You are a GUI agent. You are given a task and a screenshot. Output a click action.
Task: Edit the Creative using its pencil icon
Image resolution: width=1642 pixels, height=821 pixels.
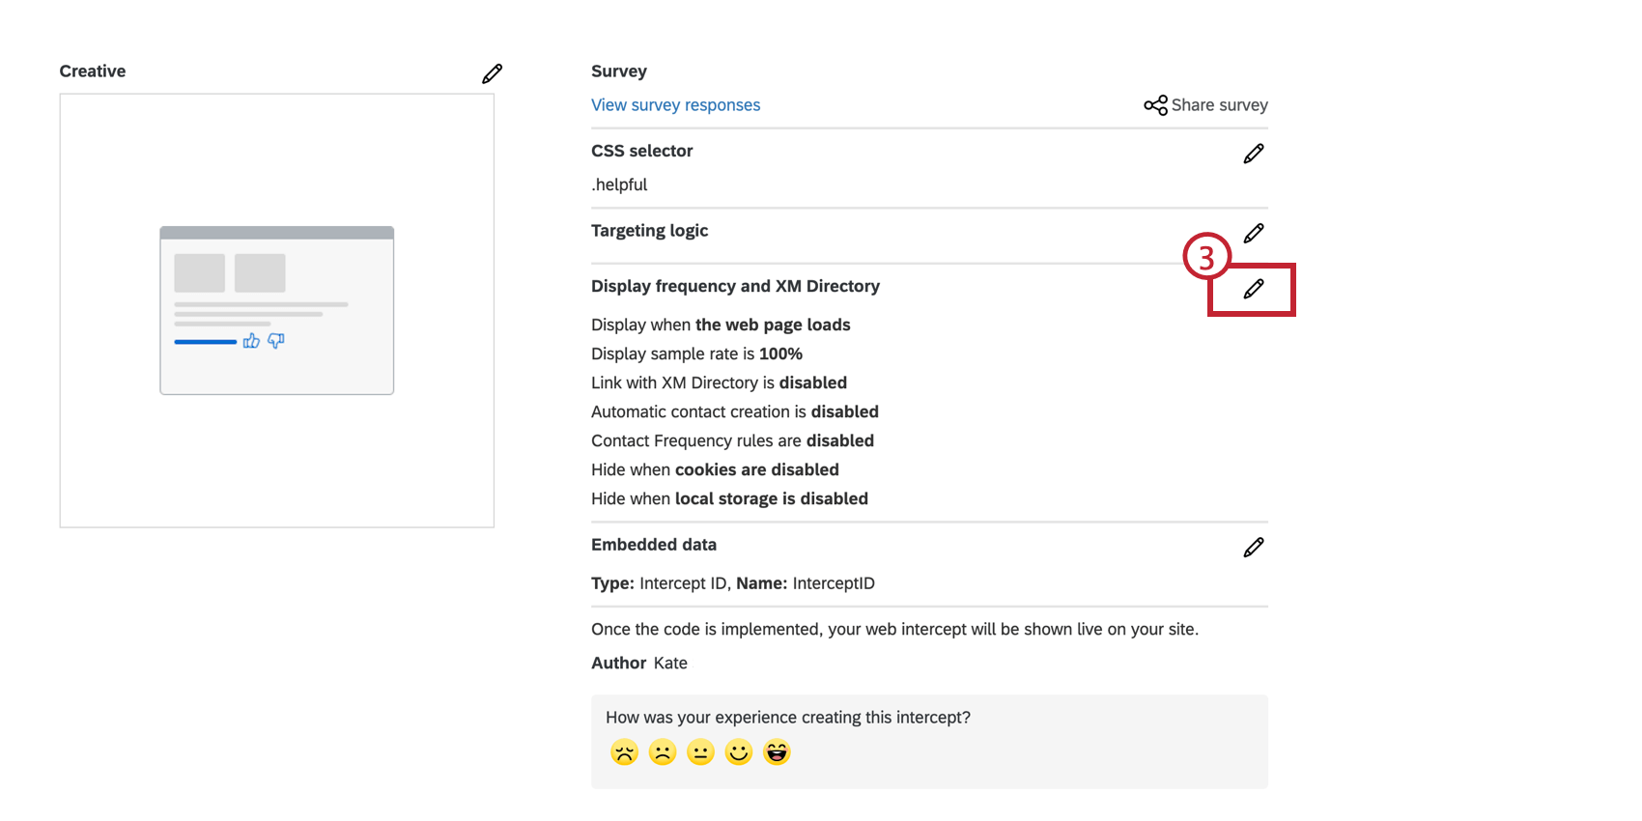(x=492, y=74)
